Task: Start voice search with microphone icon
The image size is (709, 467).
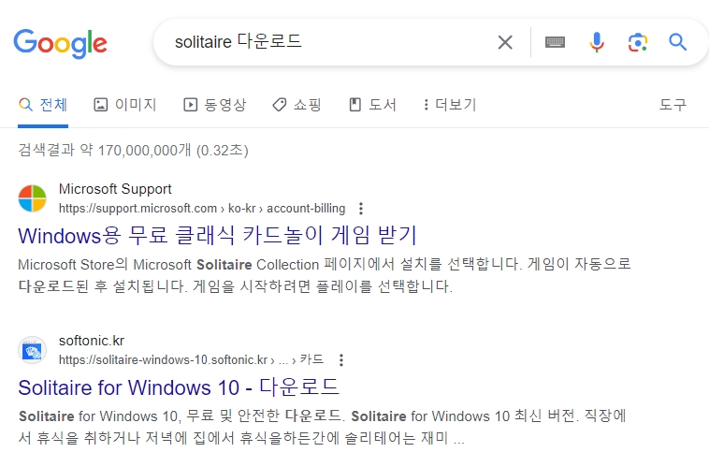Action: click(x=597, y=42)
